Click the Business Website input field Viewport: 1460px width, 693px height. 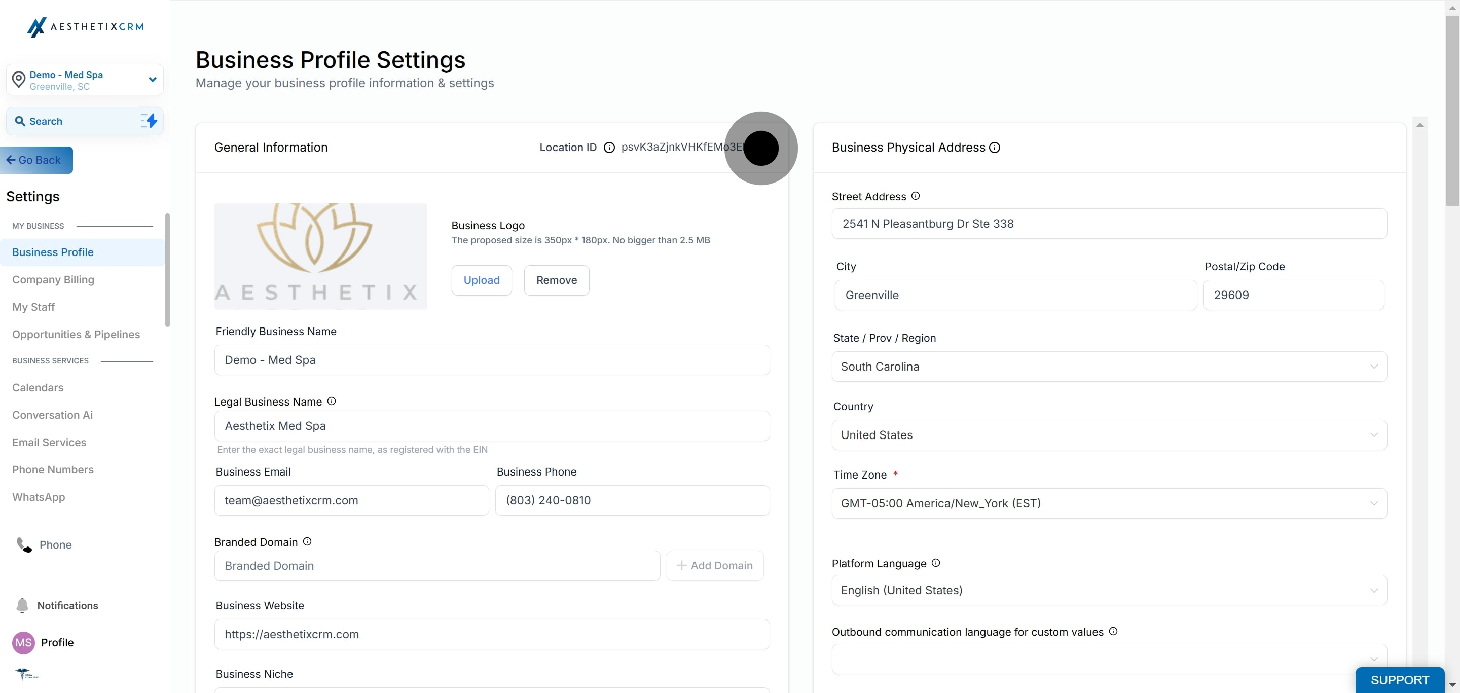[491, 634]
